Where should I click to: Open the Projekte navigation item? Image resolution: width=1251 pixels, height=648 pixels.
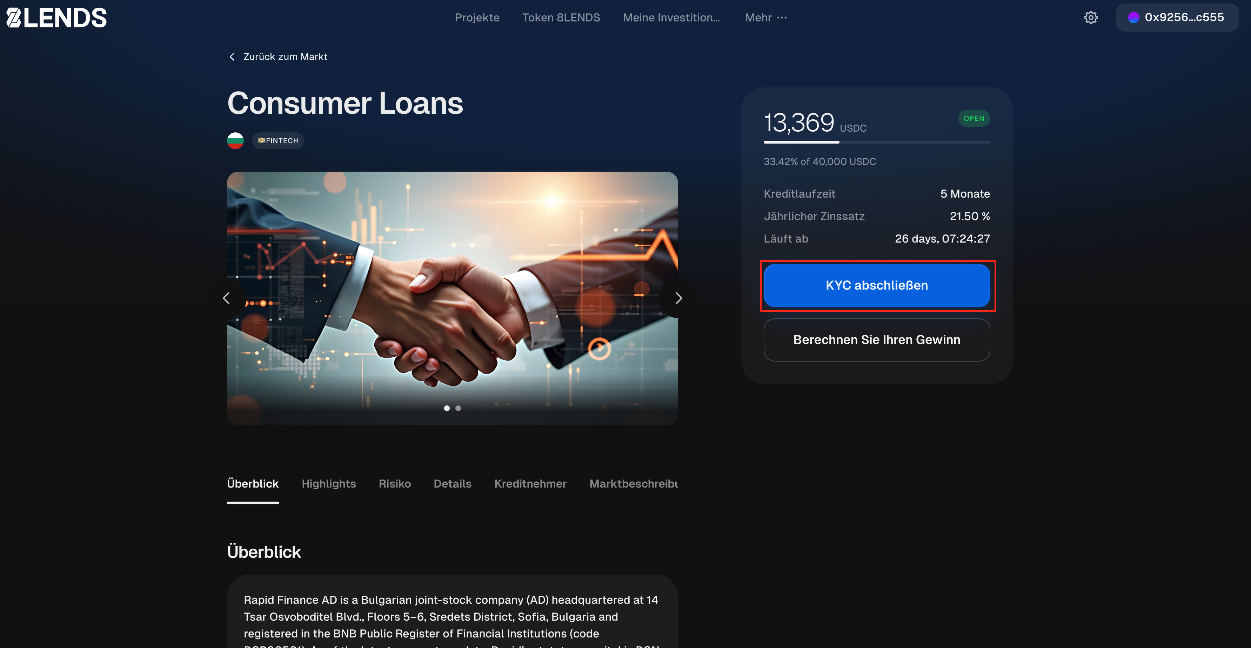tap(477, 18)
